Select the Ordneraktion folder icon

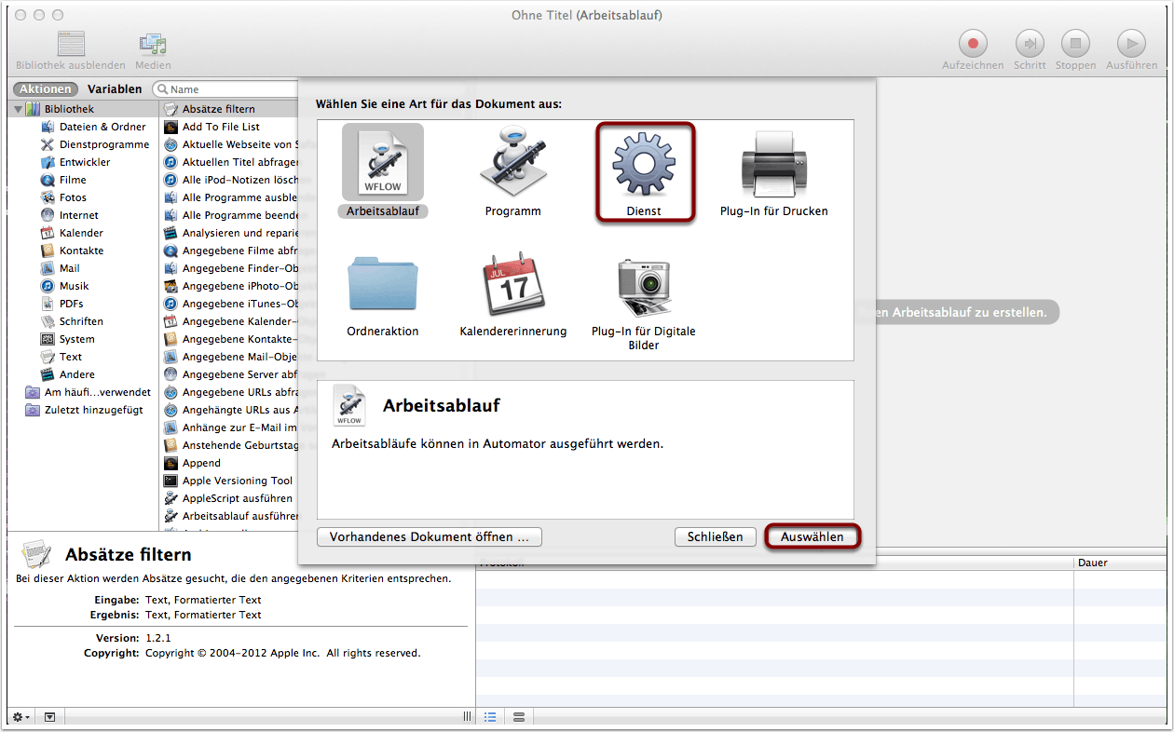click(x=383, y=283)
